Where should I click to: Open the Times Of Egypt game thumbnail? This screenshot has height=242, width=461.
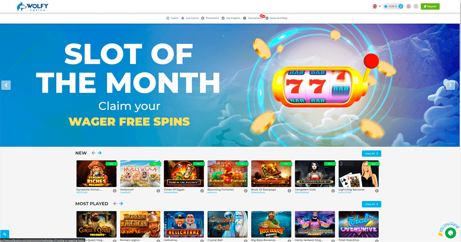pos(184,173)
